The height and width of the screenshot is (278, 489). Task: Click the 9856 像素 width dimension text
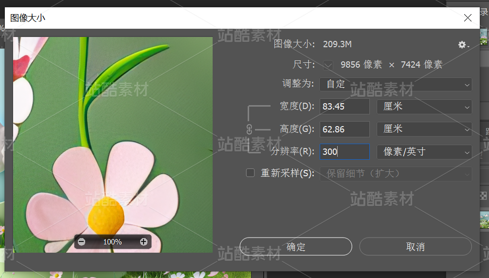pyautogui.click(x=361, y=65)
